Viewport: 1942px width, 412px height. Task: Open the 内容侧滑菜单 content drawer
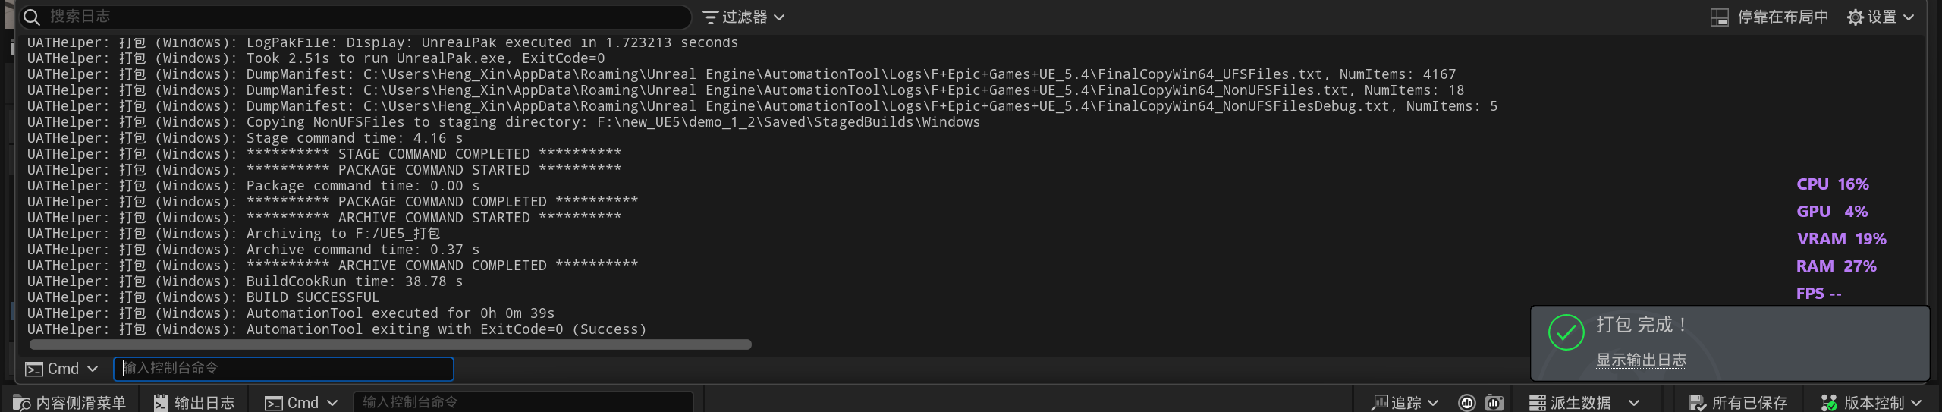[70, 403]
